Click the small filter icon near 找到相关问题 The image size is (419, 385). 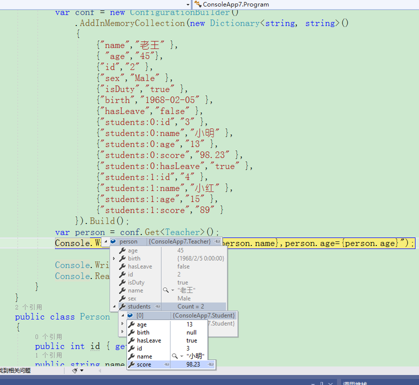[x=75, y=370]
